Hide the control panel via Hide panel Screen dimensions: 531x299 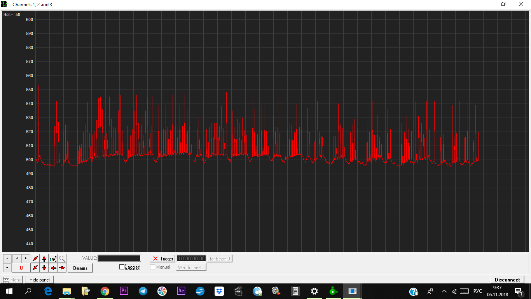tap(39, 280)
